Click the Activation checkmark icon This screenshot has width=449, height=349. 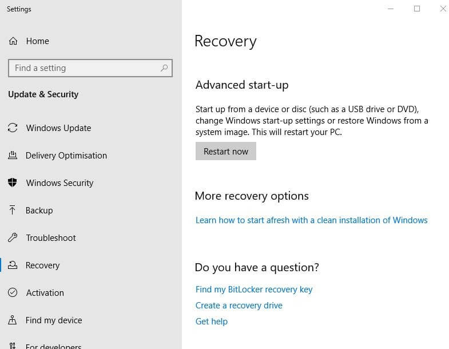[x=13, y=293]
